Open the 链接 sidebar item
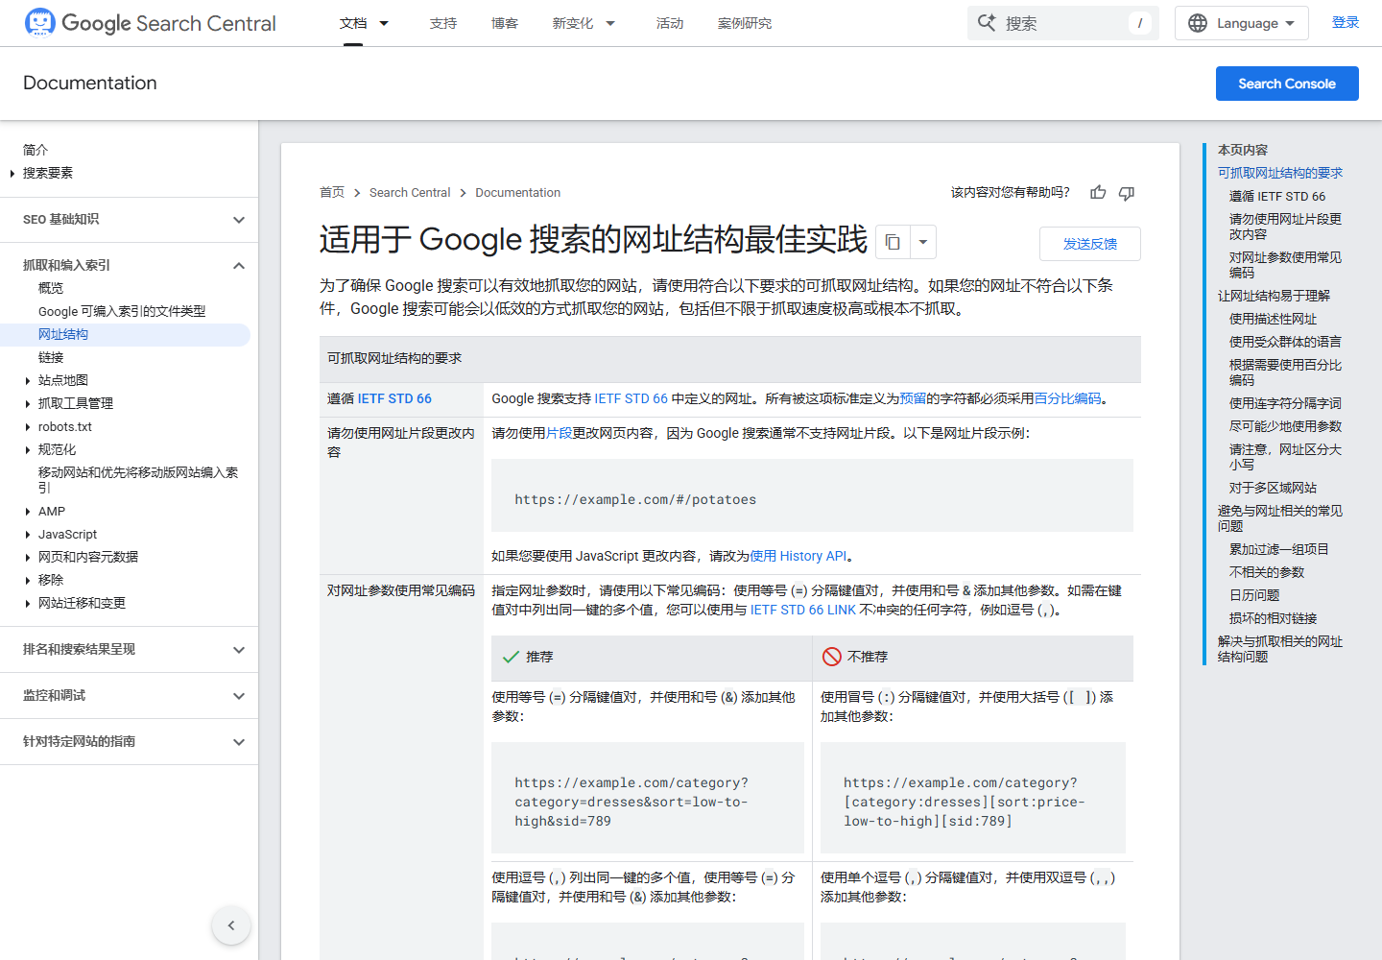This screenshot has height=960, width=1382. point(51,357)
